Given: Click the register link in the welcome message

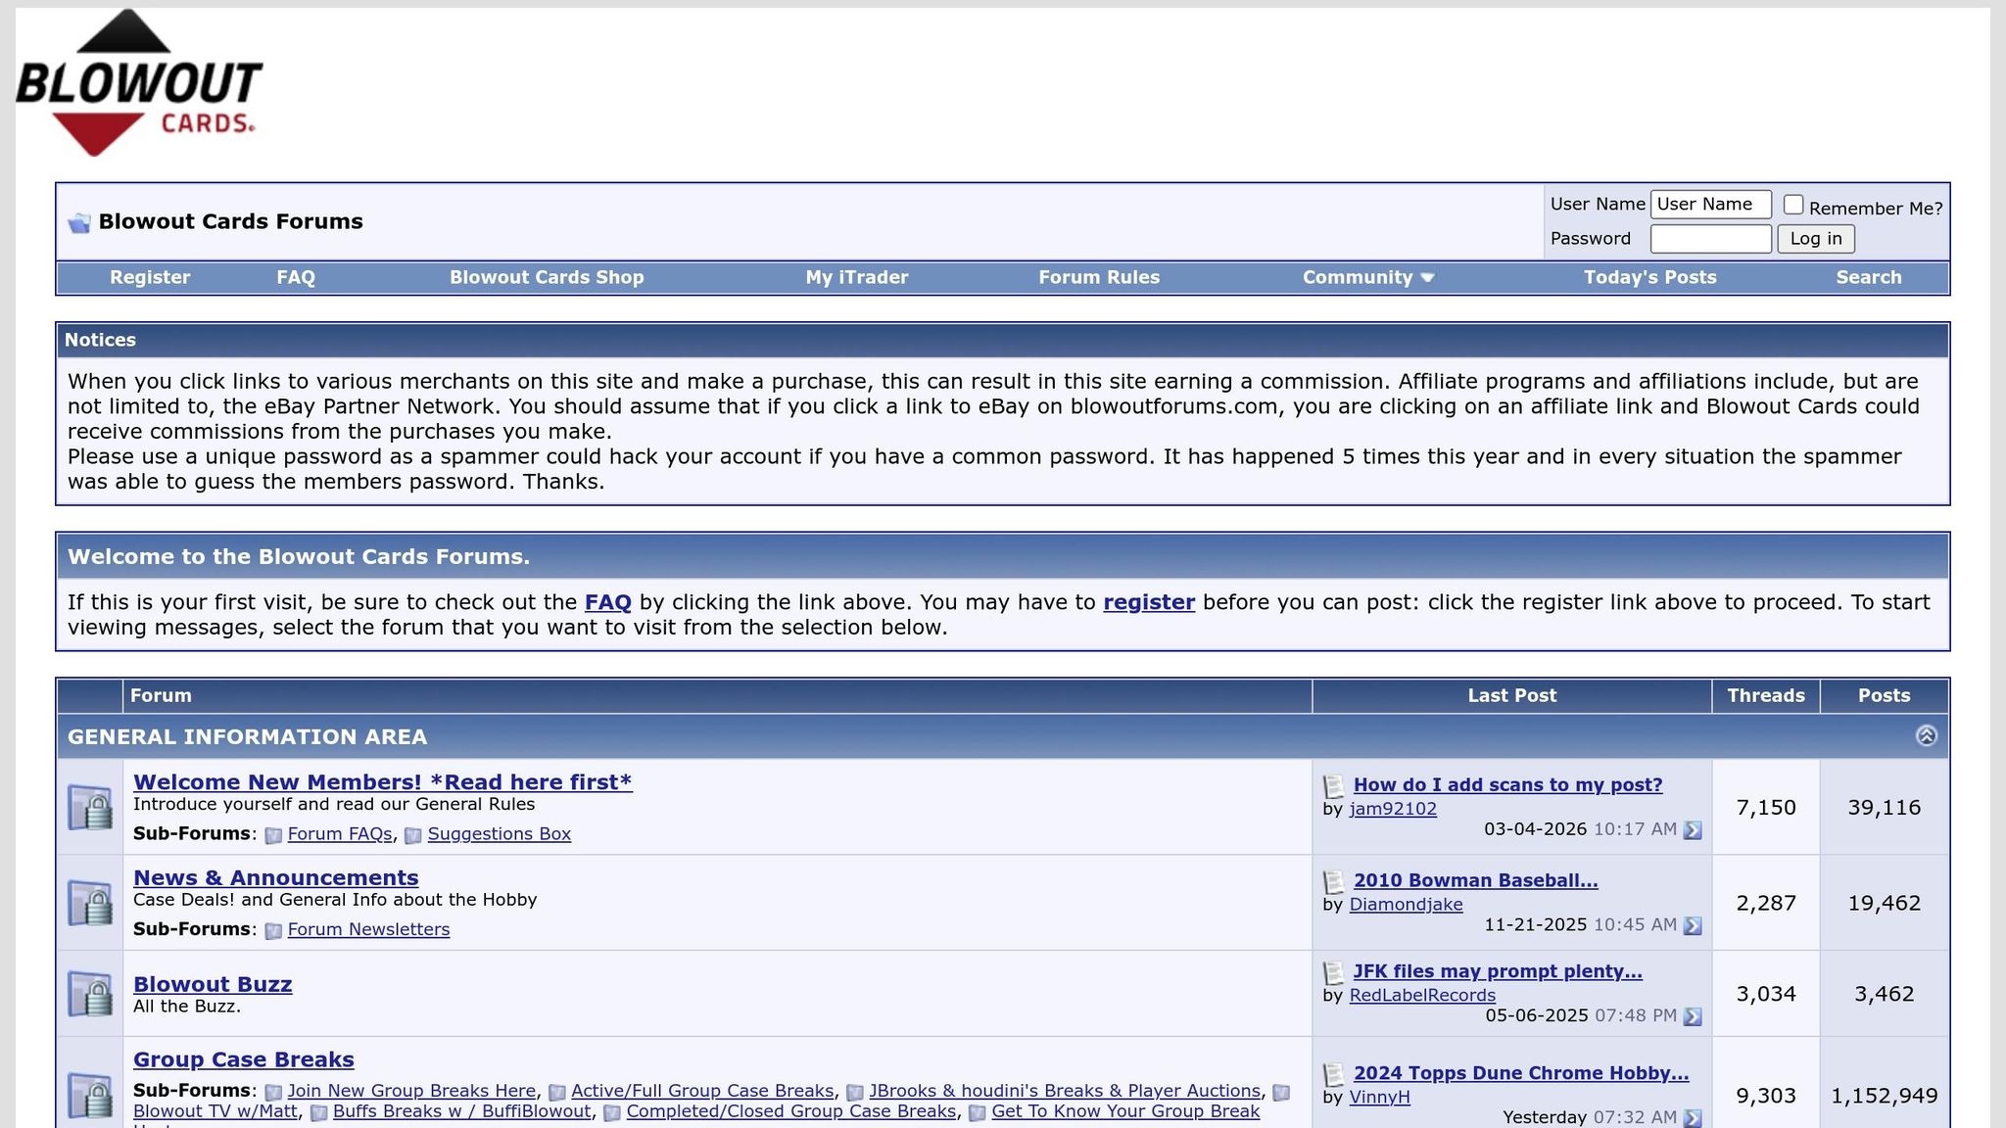Looking at the screenshot, I should tap(1148, 602).
